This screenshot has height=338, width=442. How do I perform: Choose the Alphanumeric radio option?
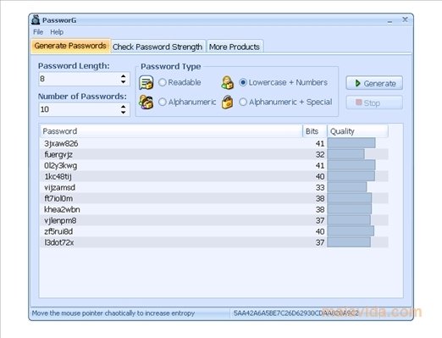point(163,102)
